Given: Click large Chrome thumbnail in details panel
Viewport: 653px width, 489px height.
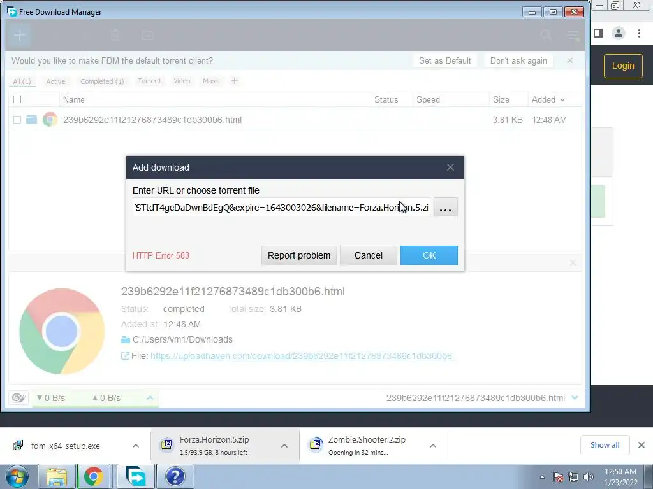Looking at the screenshot, I should (x=62, y=331).
